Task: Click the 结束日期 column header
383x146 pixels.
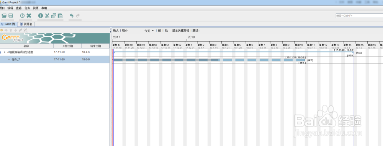Action: (95, 46)
